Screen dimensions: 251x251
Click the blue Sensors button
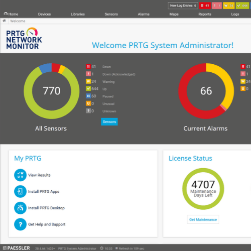[x=109, y=121]
